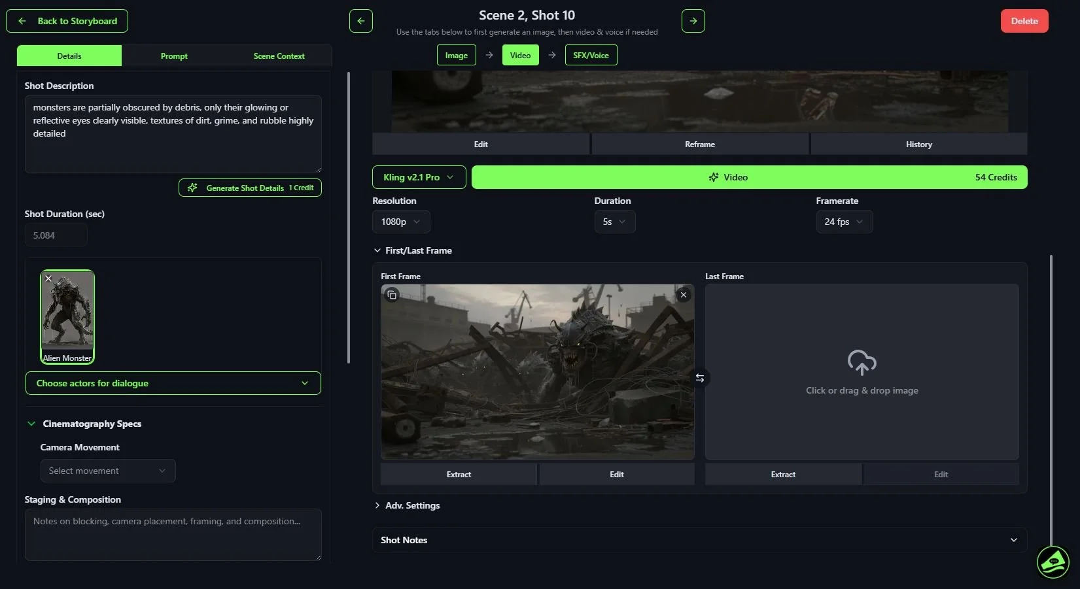Open the 24 fps Framerate dropdown
The height and width of the screenshot is (589, 1080).
pyautogui.click(x=844, y=222)
